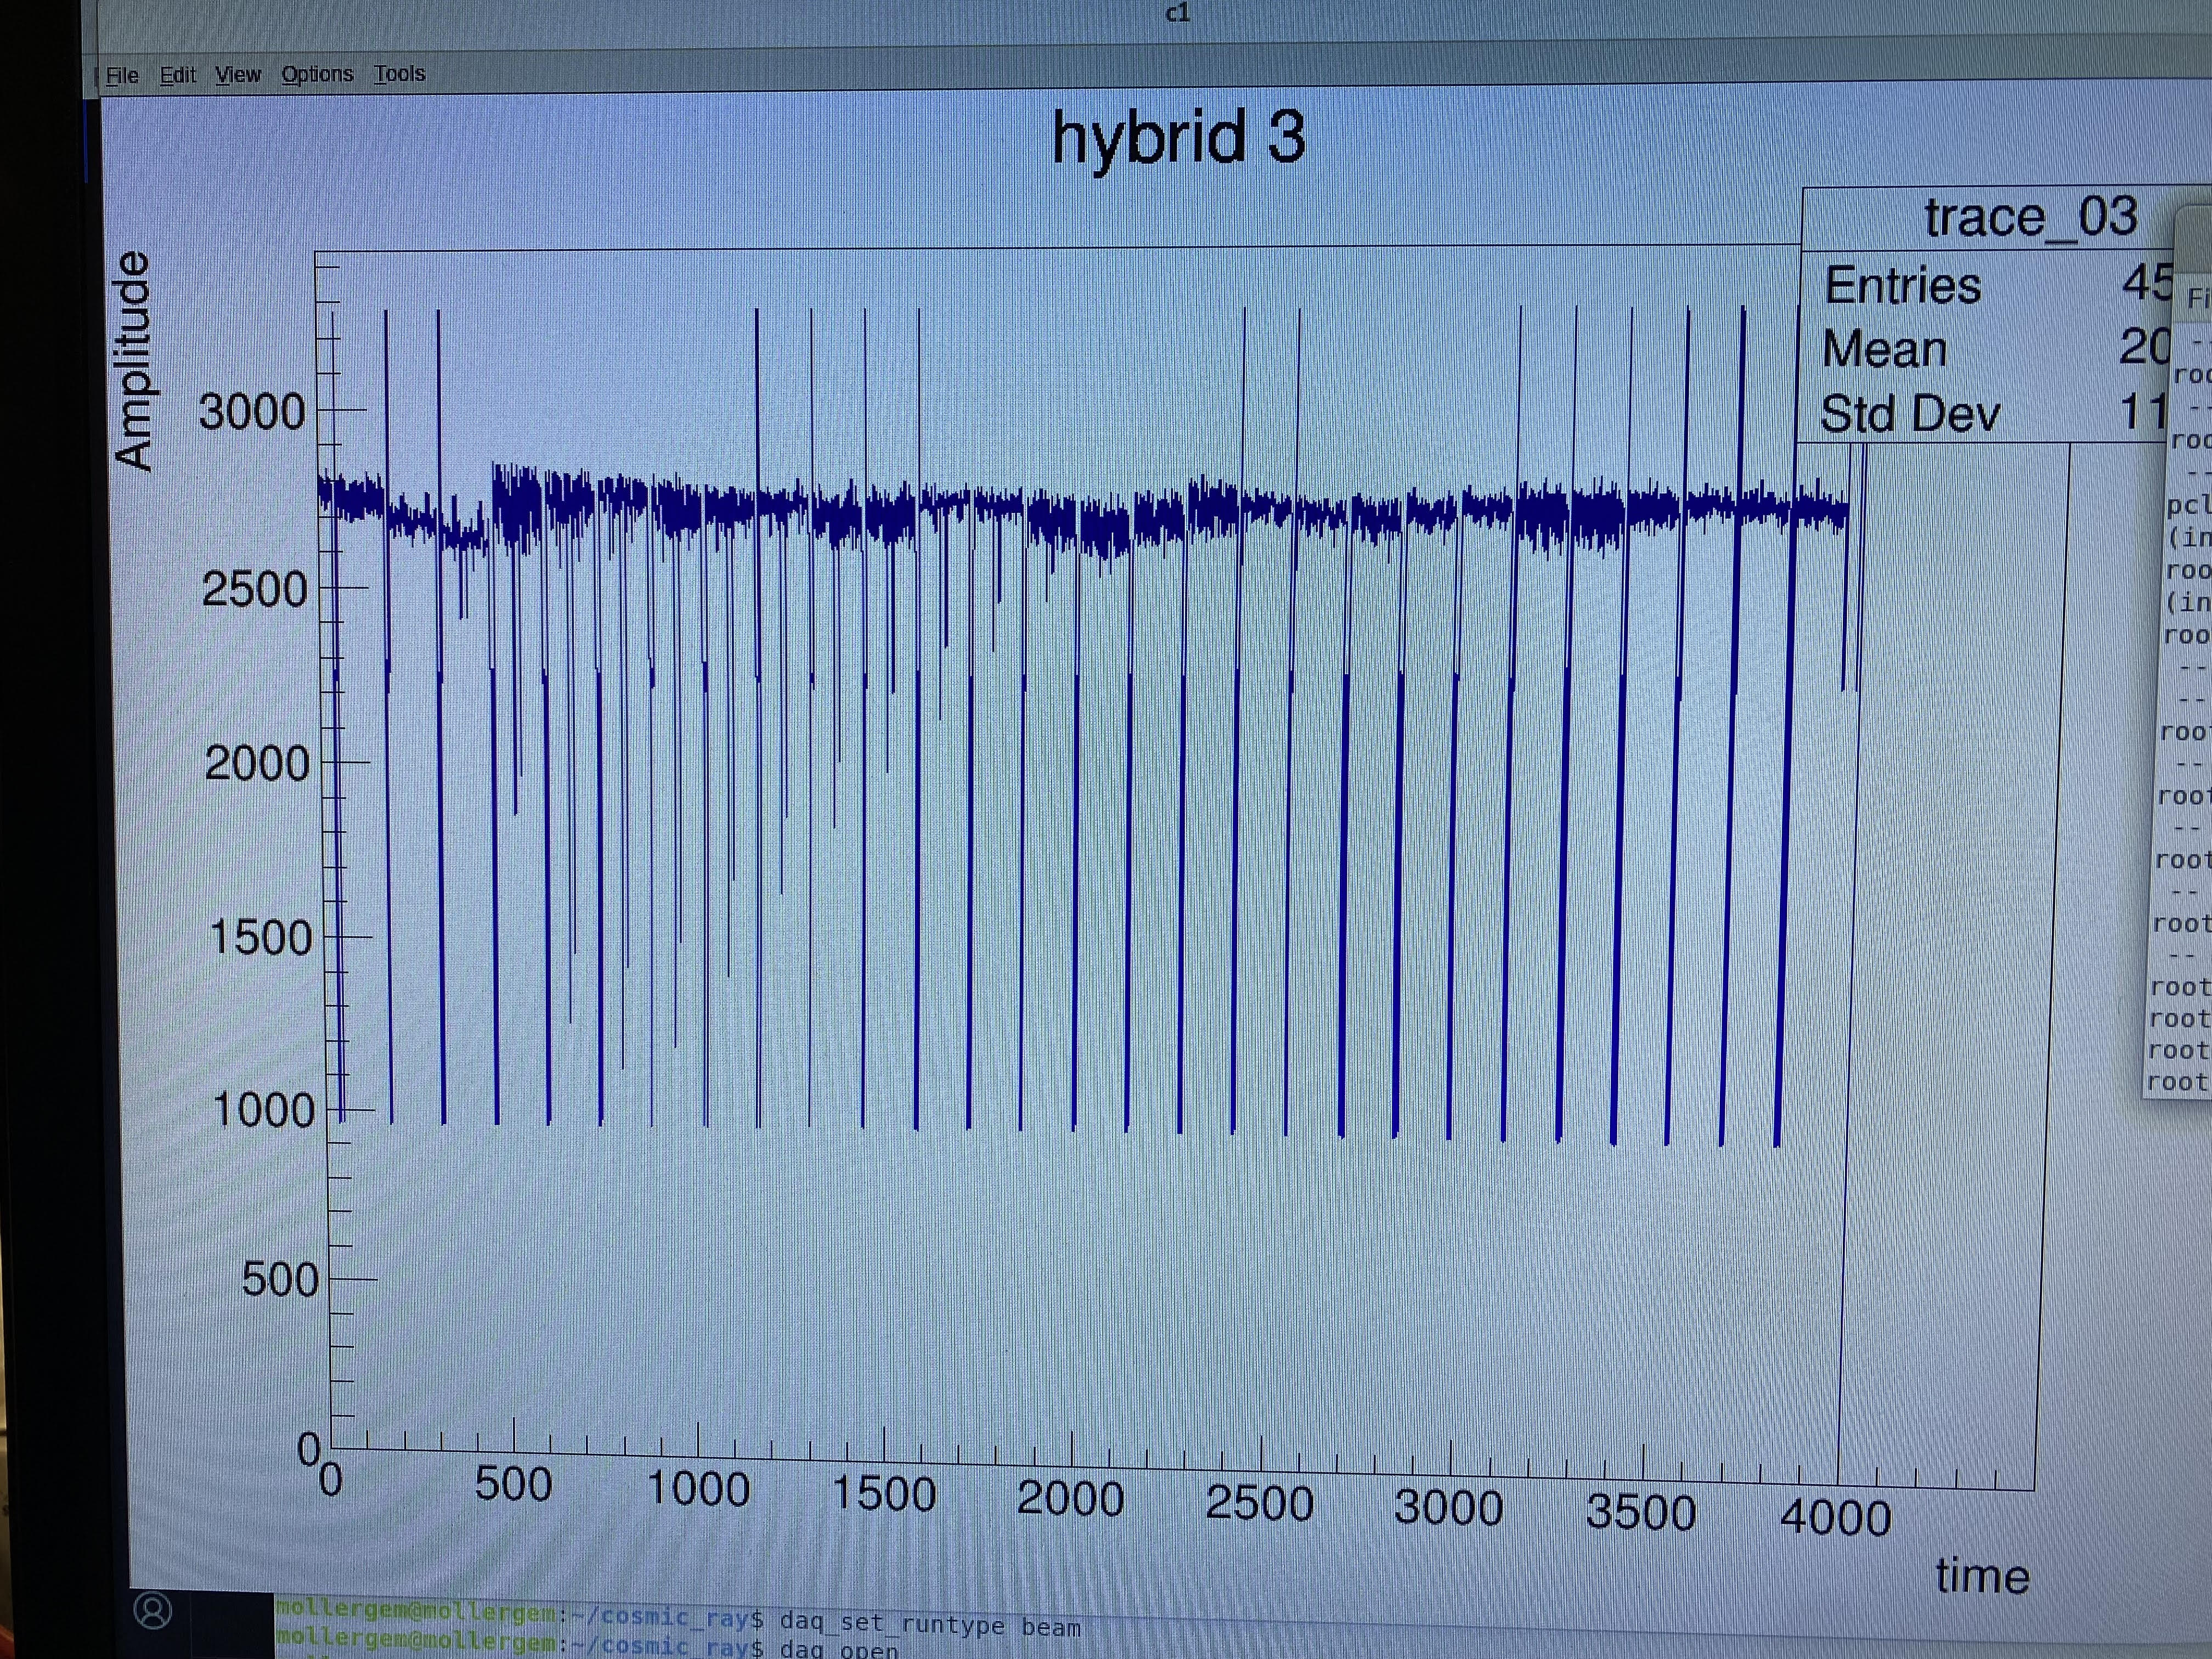The height and width of the screenshot is (1659, 2212).
Task: Open the Options menu
Action: (317, 75)
